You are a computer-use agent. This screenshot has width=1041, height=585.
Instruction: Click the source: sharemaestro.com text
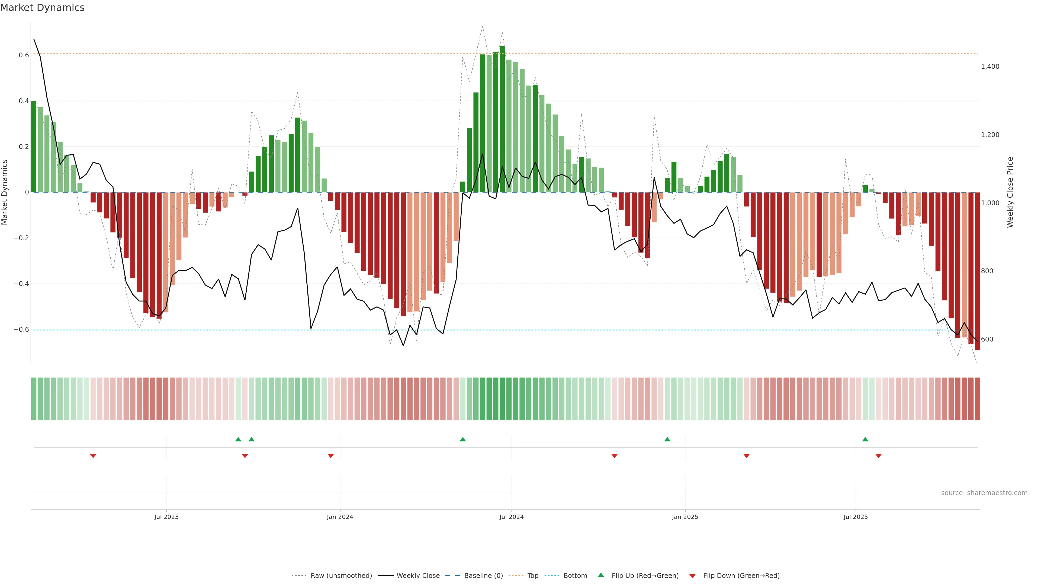[984, 493]
